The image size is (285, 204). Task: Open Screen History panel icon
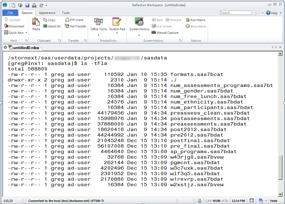pyautogui.click(x=139, y=22)
